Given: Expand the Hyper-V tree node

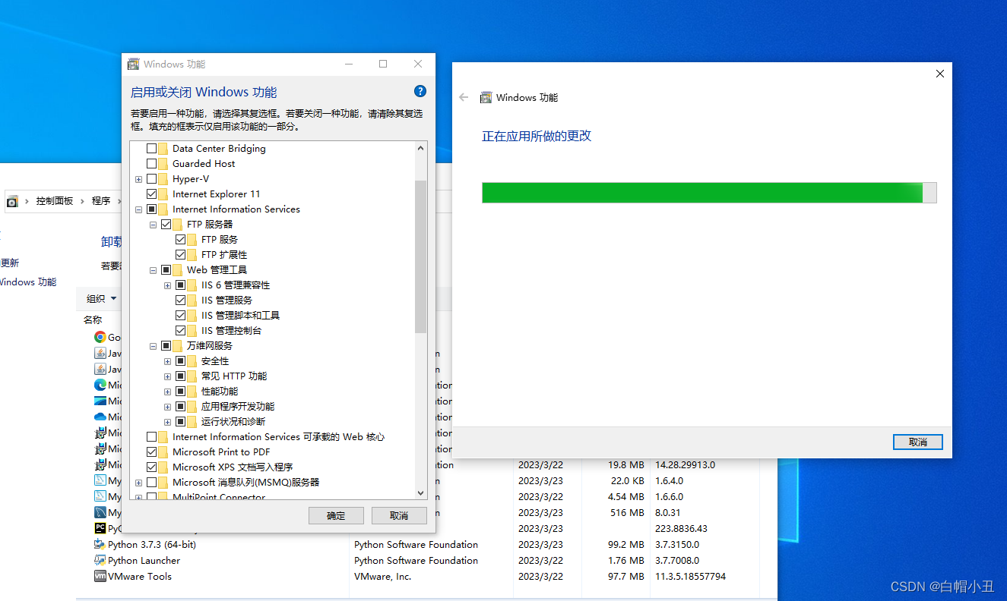Looking at the screenshot, I should point(138,179).
